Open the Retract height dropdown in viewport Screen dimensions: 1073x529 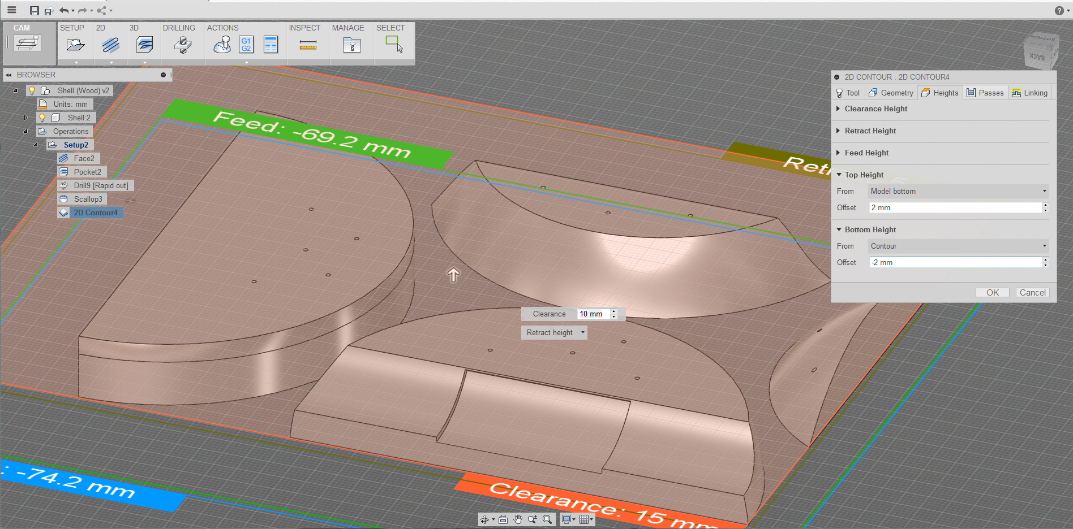[x=554, y=333]
